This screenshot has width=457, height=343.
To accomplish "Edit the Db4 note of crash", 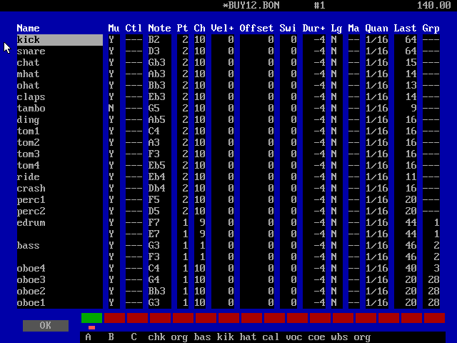I will click(160, 188).
